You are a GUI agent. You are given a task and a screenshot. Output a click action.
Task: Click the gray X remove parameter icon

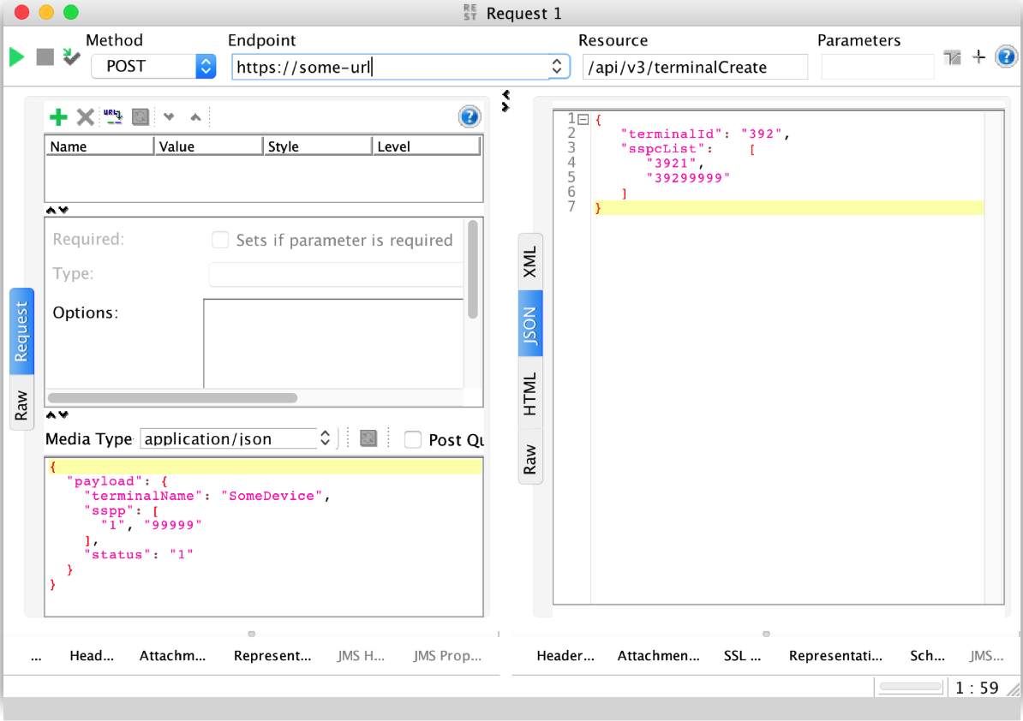(86, 117)
